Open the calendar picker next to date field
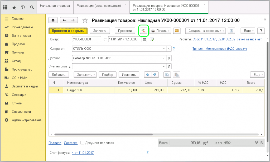Viewport: 270px width, 162px height. click(x=144, y=39)
